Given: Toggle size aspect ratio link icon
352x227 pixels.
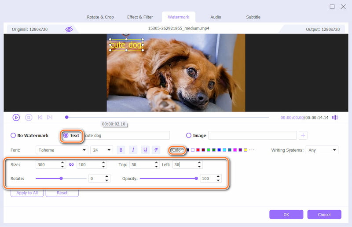Looking at the screenshot, I should click(71, 164).
